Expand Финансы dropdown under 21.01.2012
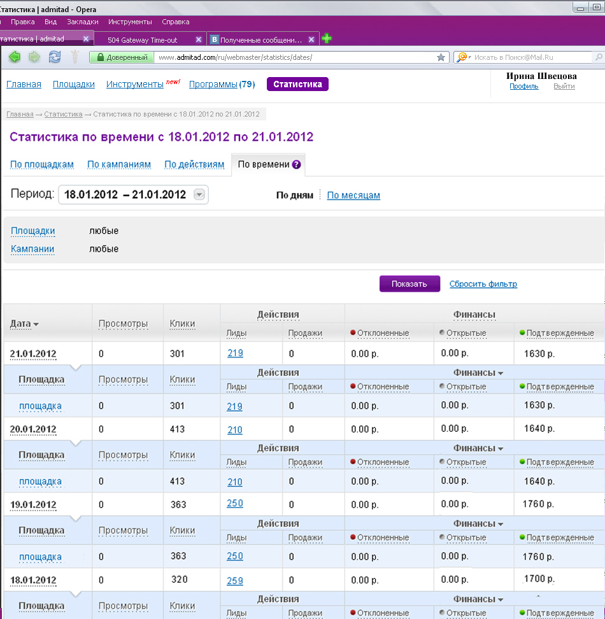This screenshot has width=605, height=619. click(x=501, y=373)
